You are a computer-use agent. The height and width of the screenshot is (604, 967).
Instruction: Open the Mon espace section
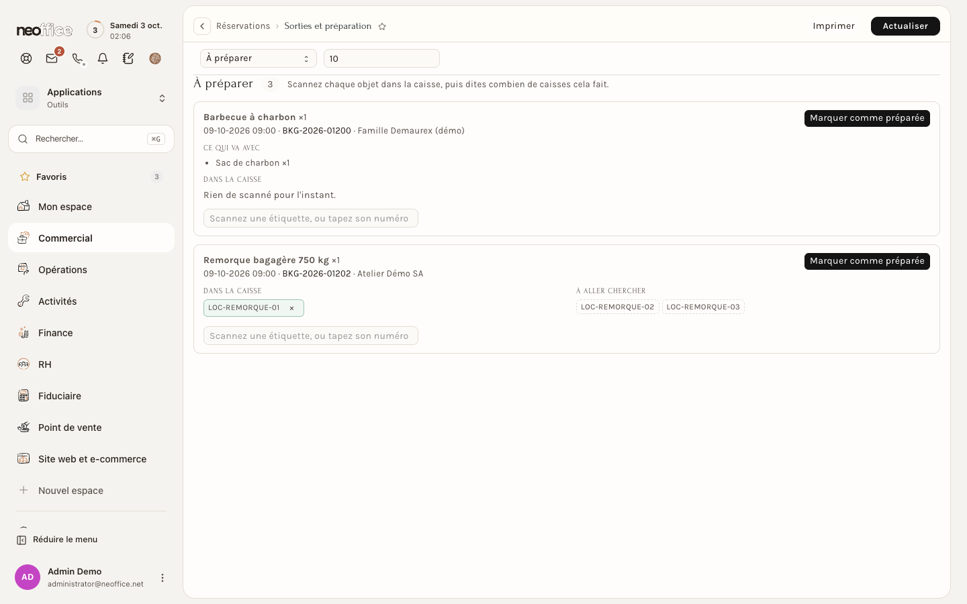91,207
